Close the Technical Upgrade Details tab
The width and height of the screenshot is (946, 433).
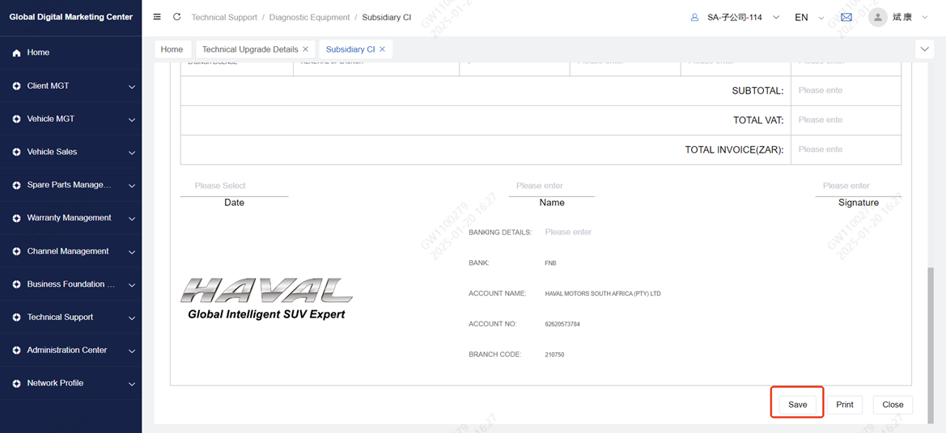click(305, 49)
